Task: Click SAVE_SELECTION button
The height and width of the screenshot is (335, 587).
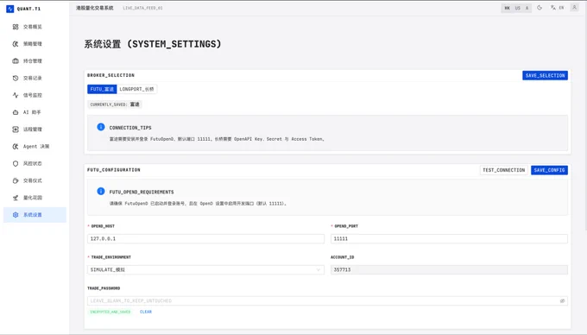Action: pos(545,76)
